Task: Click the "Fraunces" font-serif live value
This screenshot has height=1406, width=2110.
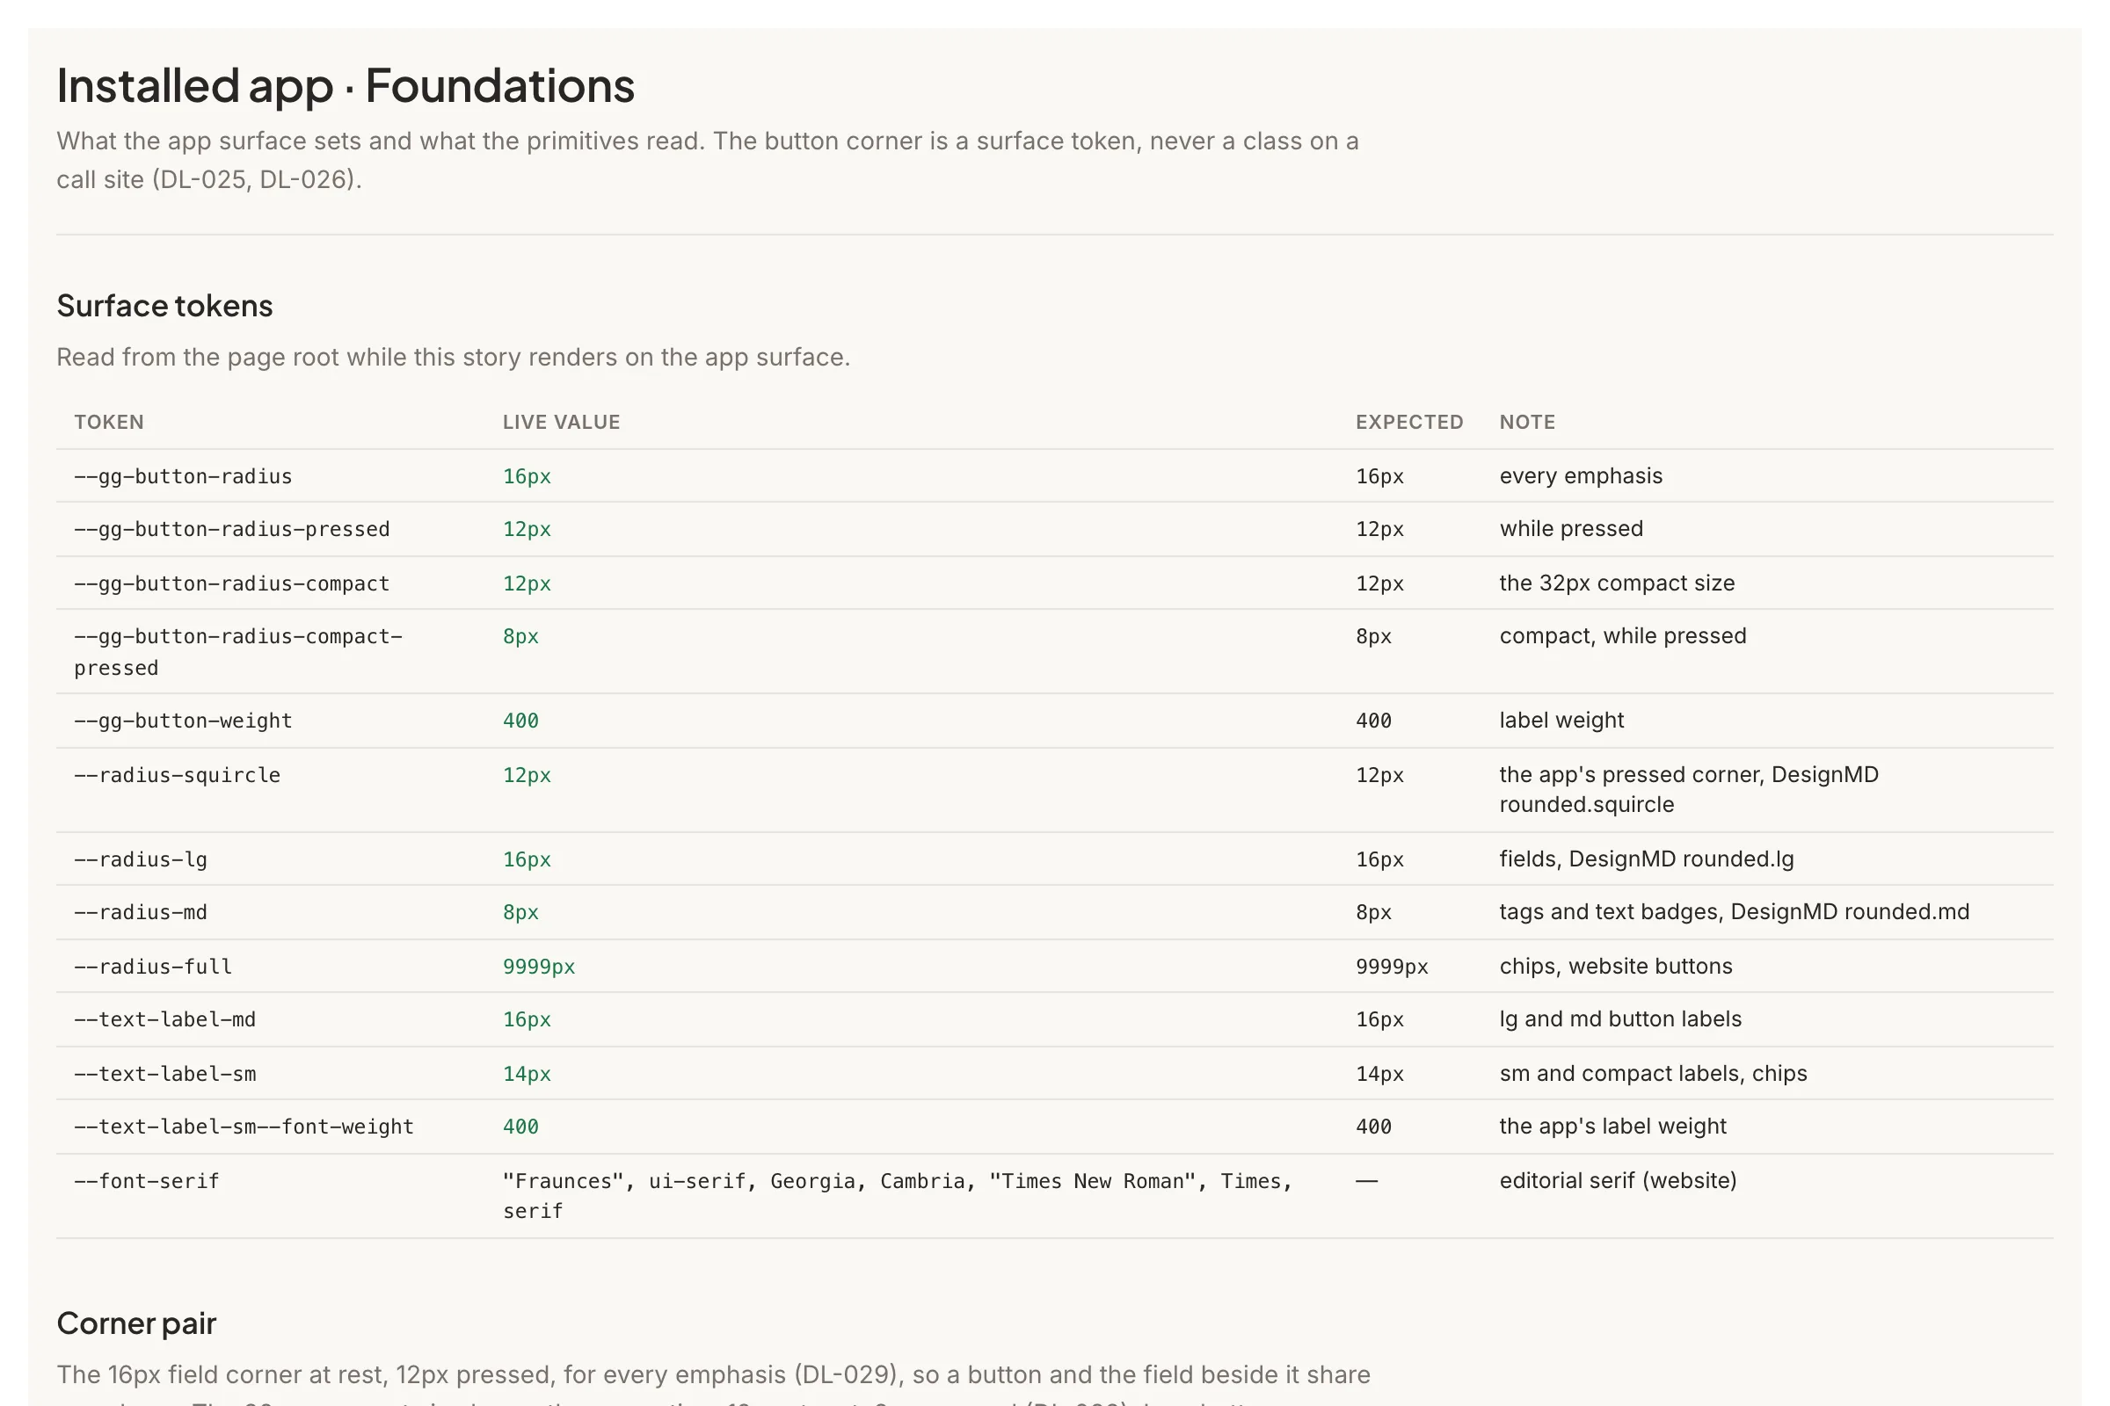Action: [x=897, y=1196]
